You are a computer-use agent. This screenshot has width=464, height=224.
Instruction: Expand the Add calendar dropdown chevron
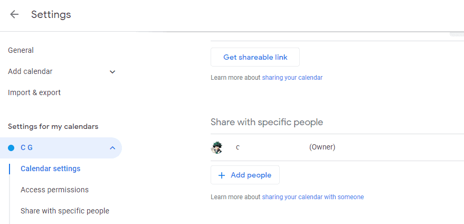point(112,72)
